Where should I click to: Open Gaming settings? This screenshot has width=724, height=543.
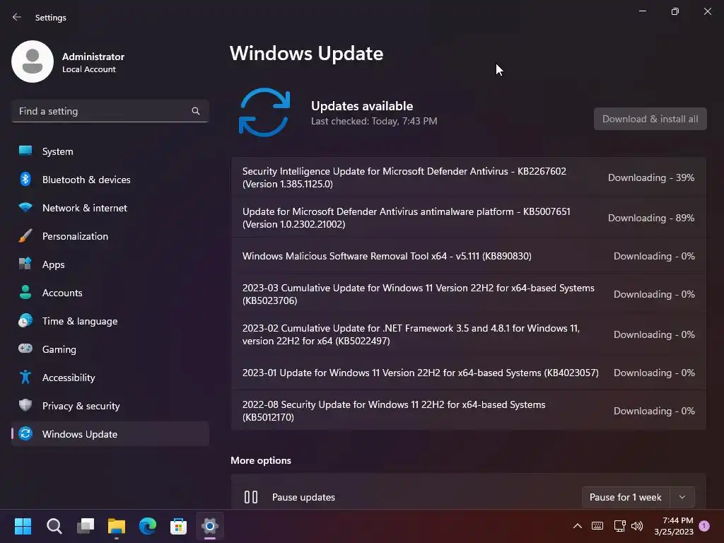110,349
